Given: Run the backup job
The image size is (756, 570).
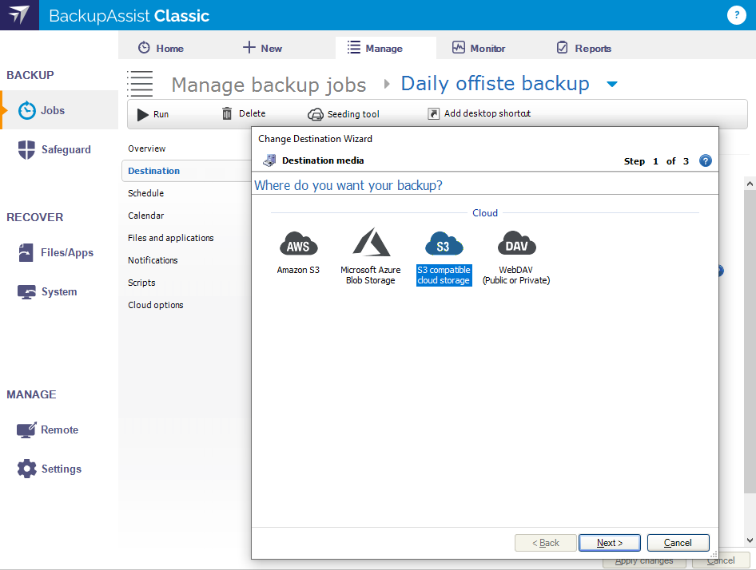Looking at the screenshot, I should click(x=153, y=114).
